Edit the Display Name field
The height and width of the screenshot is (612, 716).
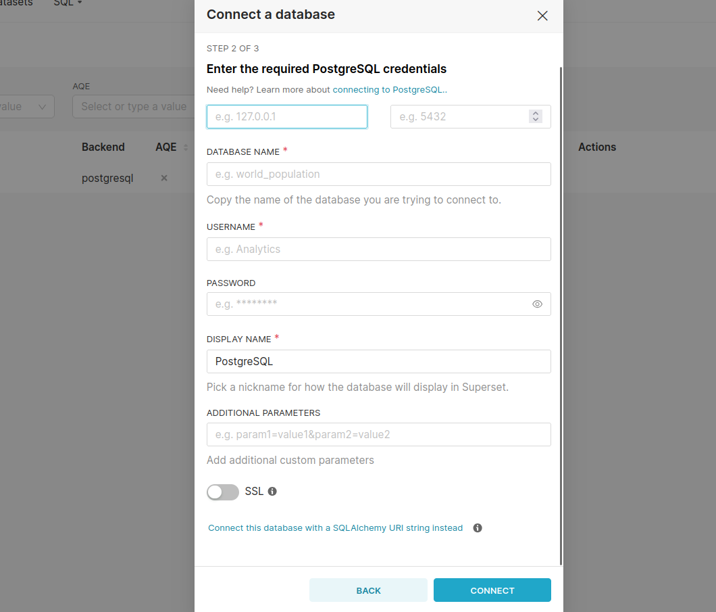378,361
